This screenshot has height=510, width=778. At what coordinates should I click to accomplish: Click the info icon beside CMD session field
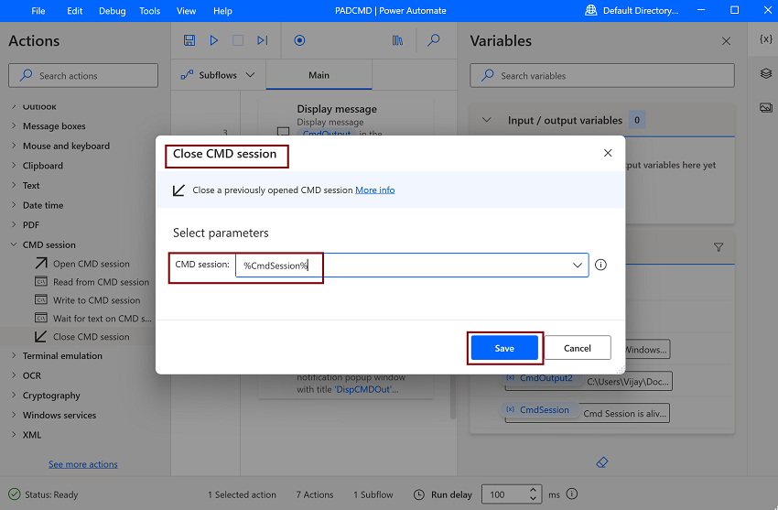(x=600, y=265)
